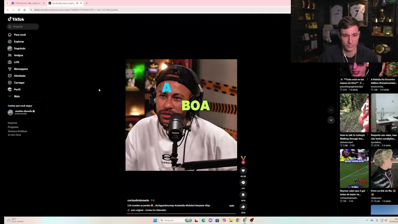Pause the Neymar video player
This screenshot has width=398, height=224.
[181, 115]
